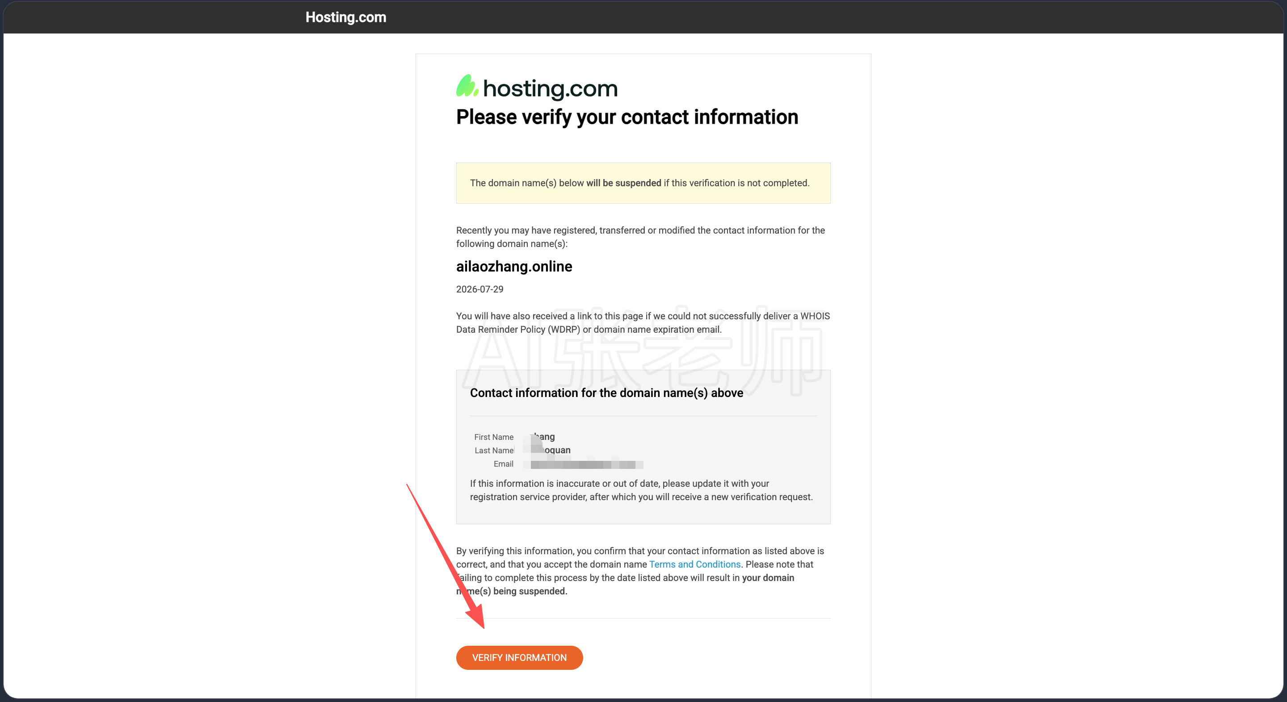Viewport: 1287px width, 702px height.
Task: Click the First Name value ending 'hang'
Action: [542, 437]
